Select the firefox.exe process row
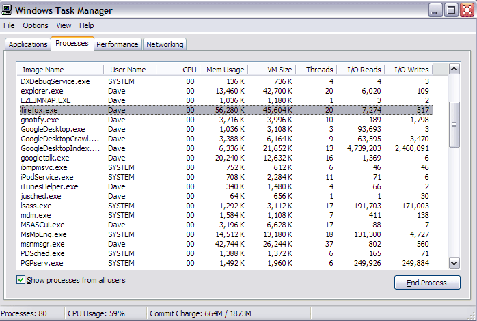This screenshot has width=477, height=321. [38, 110]
